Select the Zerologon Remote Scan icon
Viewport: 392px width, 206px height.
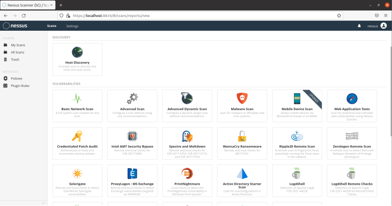tap(352, 136)
